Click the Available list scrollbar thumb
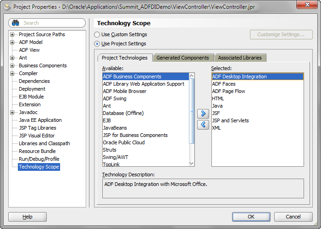The image size is (321, 229). point(192,111)
